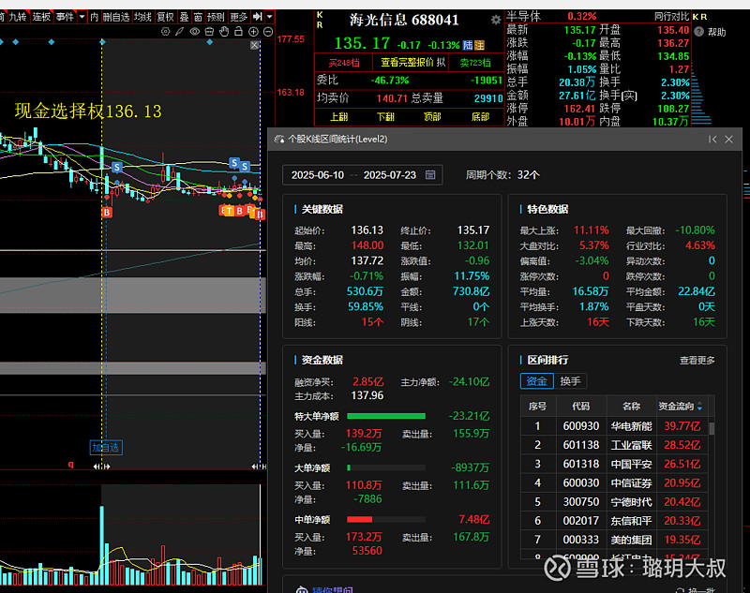Switch to the 换手 ranking tab
Viewport: 750px width, 593px height.
click(x=570, y=381)
